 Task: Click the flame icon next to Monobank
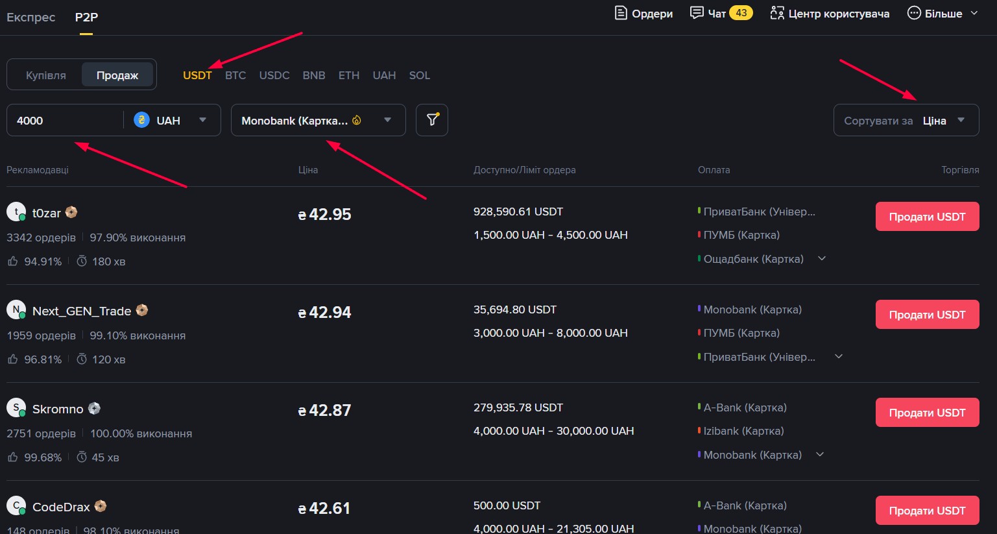357,120
